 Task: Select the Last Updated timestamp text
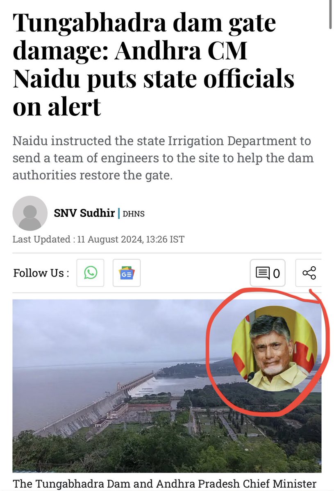pos(98,239)
